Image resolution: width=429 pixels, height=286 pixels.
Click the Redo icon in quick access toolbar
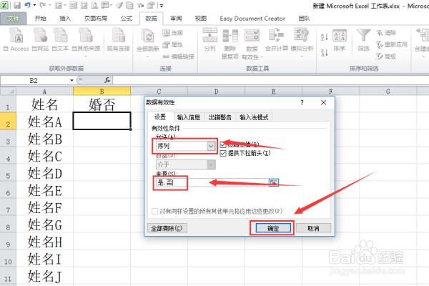[43, 5]
